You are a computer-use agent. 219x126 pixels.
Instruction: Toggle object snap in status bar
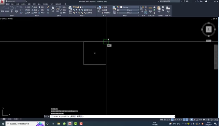click(187, 119)
